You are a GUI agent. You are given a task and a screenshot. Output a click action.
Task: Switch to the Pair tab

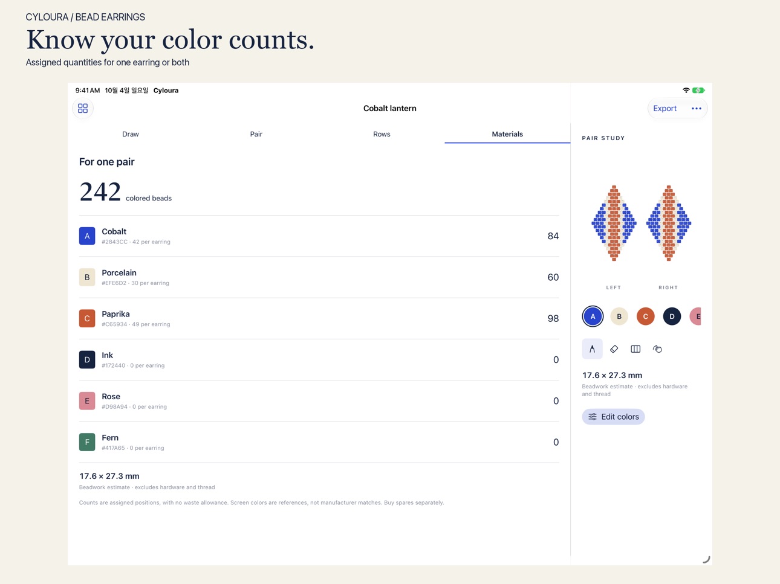pyautogui.click(x=256, y=134)
